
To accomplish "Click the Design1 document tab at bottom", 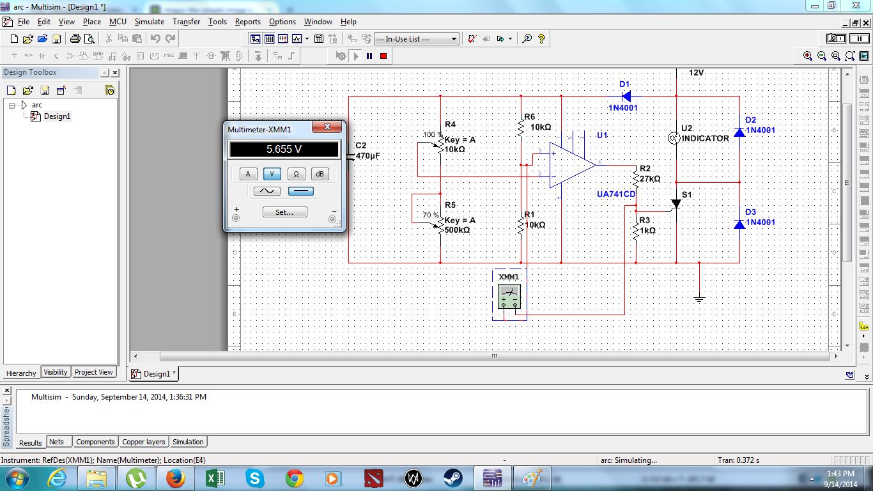I will click(154, 374).
